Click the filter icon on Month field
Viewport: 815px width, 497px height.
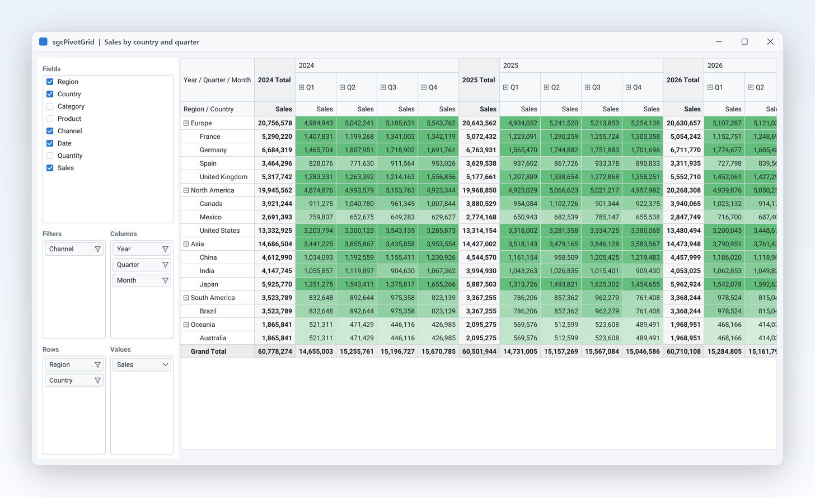tap(165, 280)
